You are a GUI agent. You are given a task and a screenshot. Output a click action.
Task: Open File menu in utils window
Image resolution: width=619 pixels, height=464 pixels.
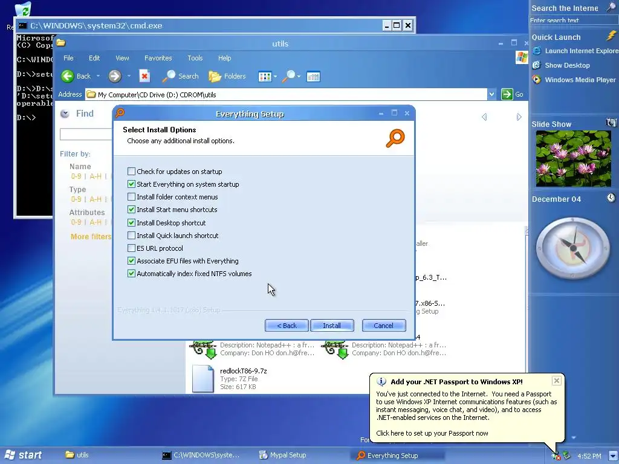[68, 58]
